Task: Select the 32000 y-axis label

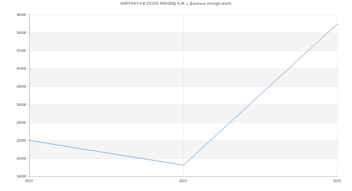Action: point(22,51)
